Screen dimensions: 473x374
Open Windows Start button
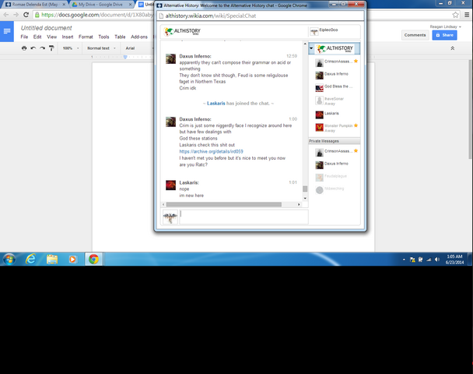9,259
